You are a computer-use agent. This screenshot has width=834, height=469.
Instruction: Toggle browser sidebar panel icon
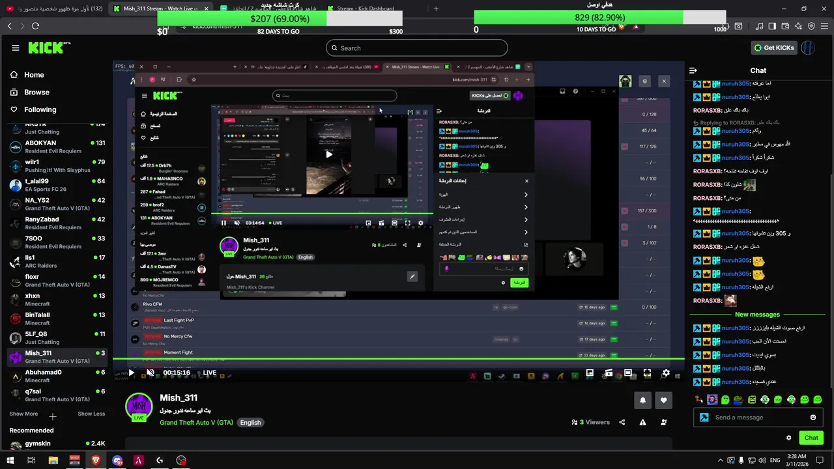click(x=772, y=26)
